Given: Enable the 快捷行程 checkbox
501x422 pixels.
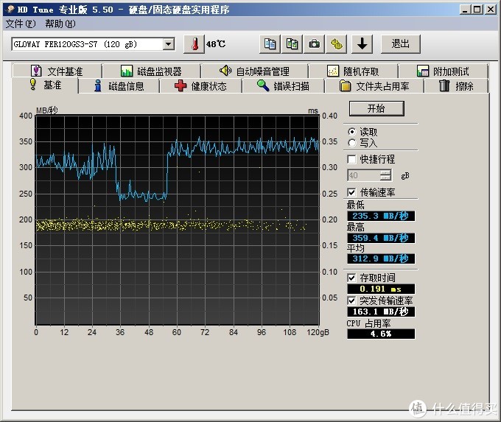Looking at the screenshot, I should 351,159.
